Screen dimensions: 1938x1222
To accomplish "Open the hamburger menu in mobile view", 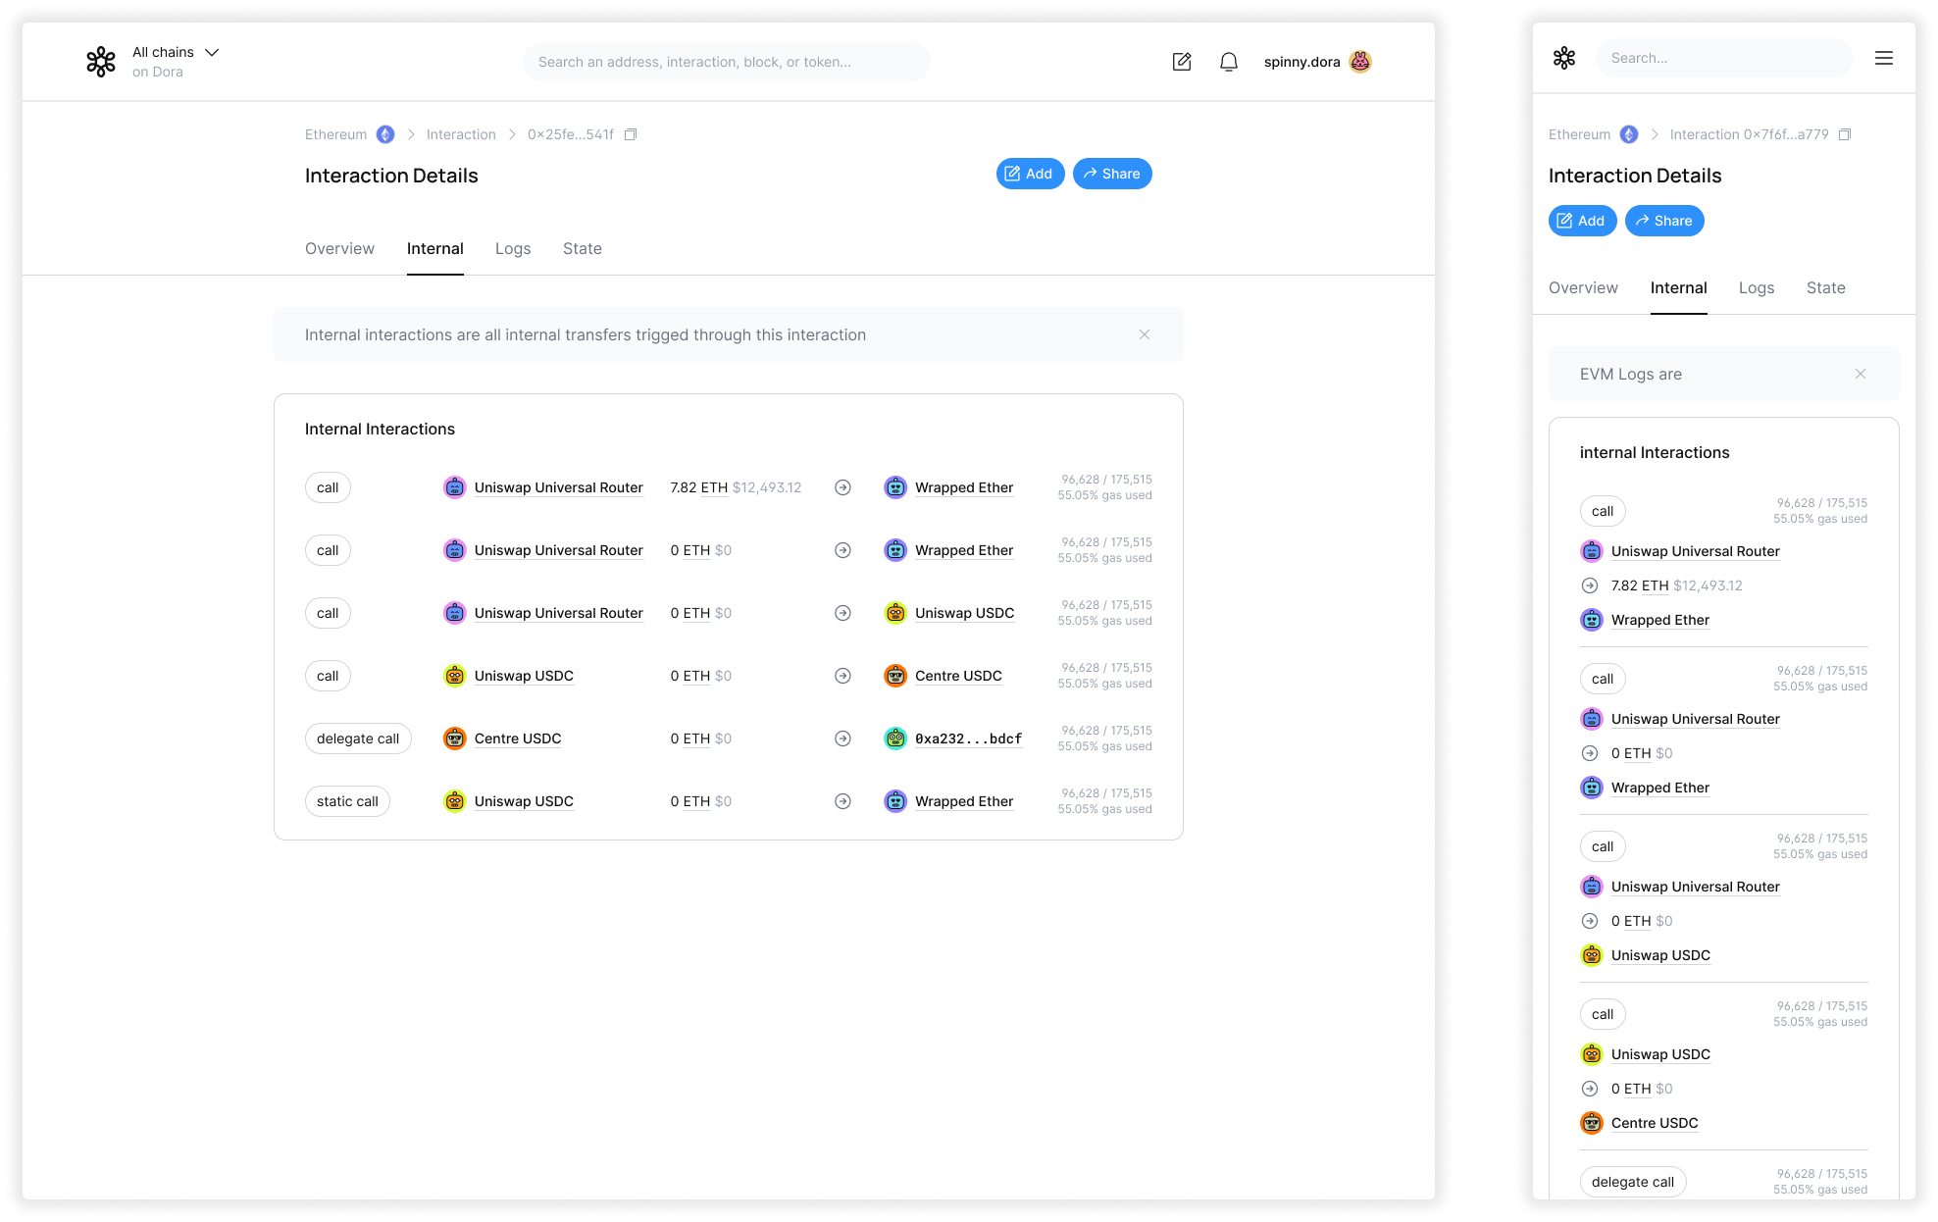I will point(1883,59).
